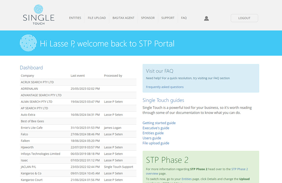Select the 19/04/2023 03:47 PM timestamp
282x183 pixels.
85,102
